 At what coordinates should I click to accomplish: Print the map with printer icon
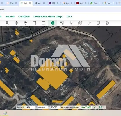[107, 23]
